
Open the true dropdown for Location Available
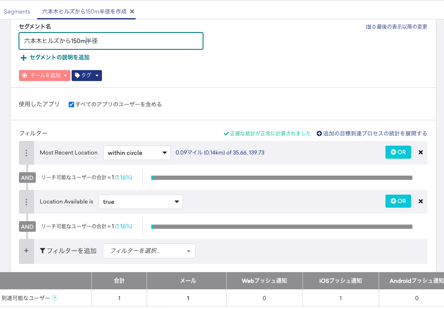(x=140, y=201)
